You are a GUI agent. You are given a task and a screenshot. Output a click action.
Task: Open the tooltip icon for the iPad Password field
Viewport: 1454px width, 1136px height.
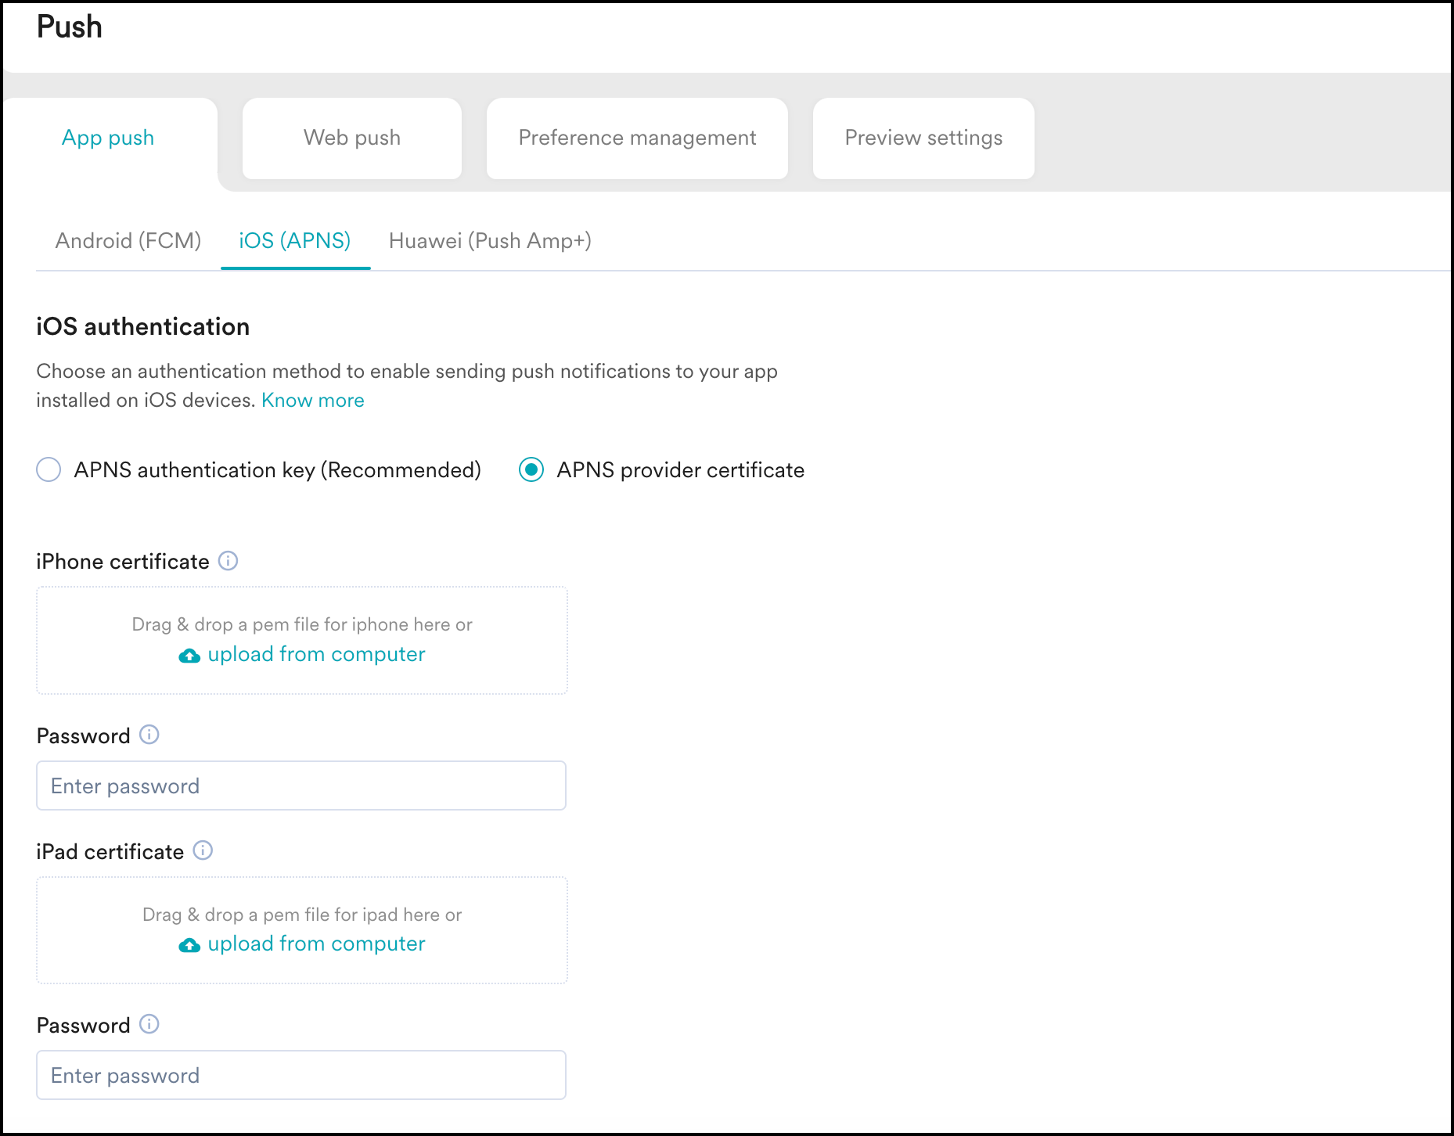[149, 1025]
